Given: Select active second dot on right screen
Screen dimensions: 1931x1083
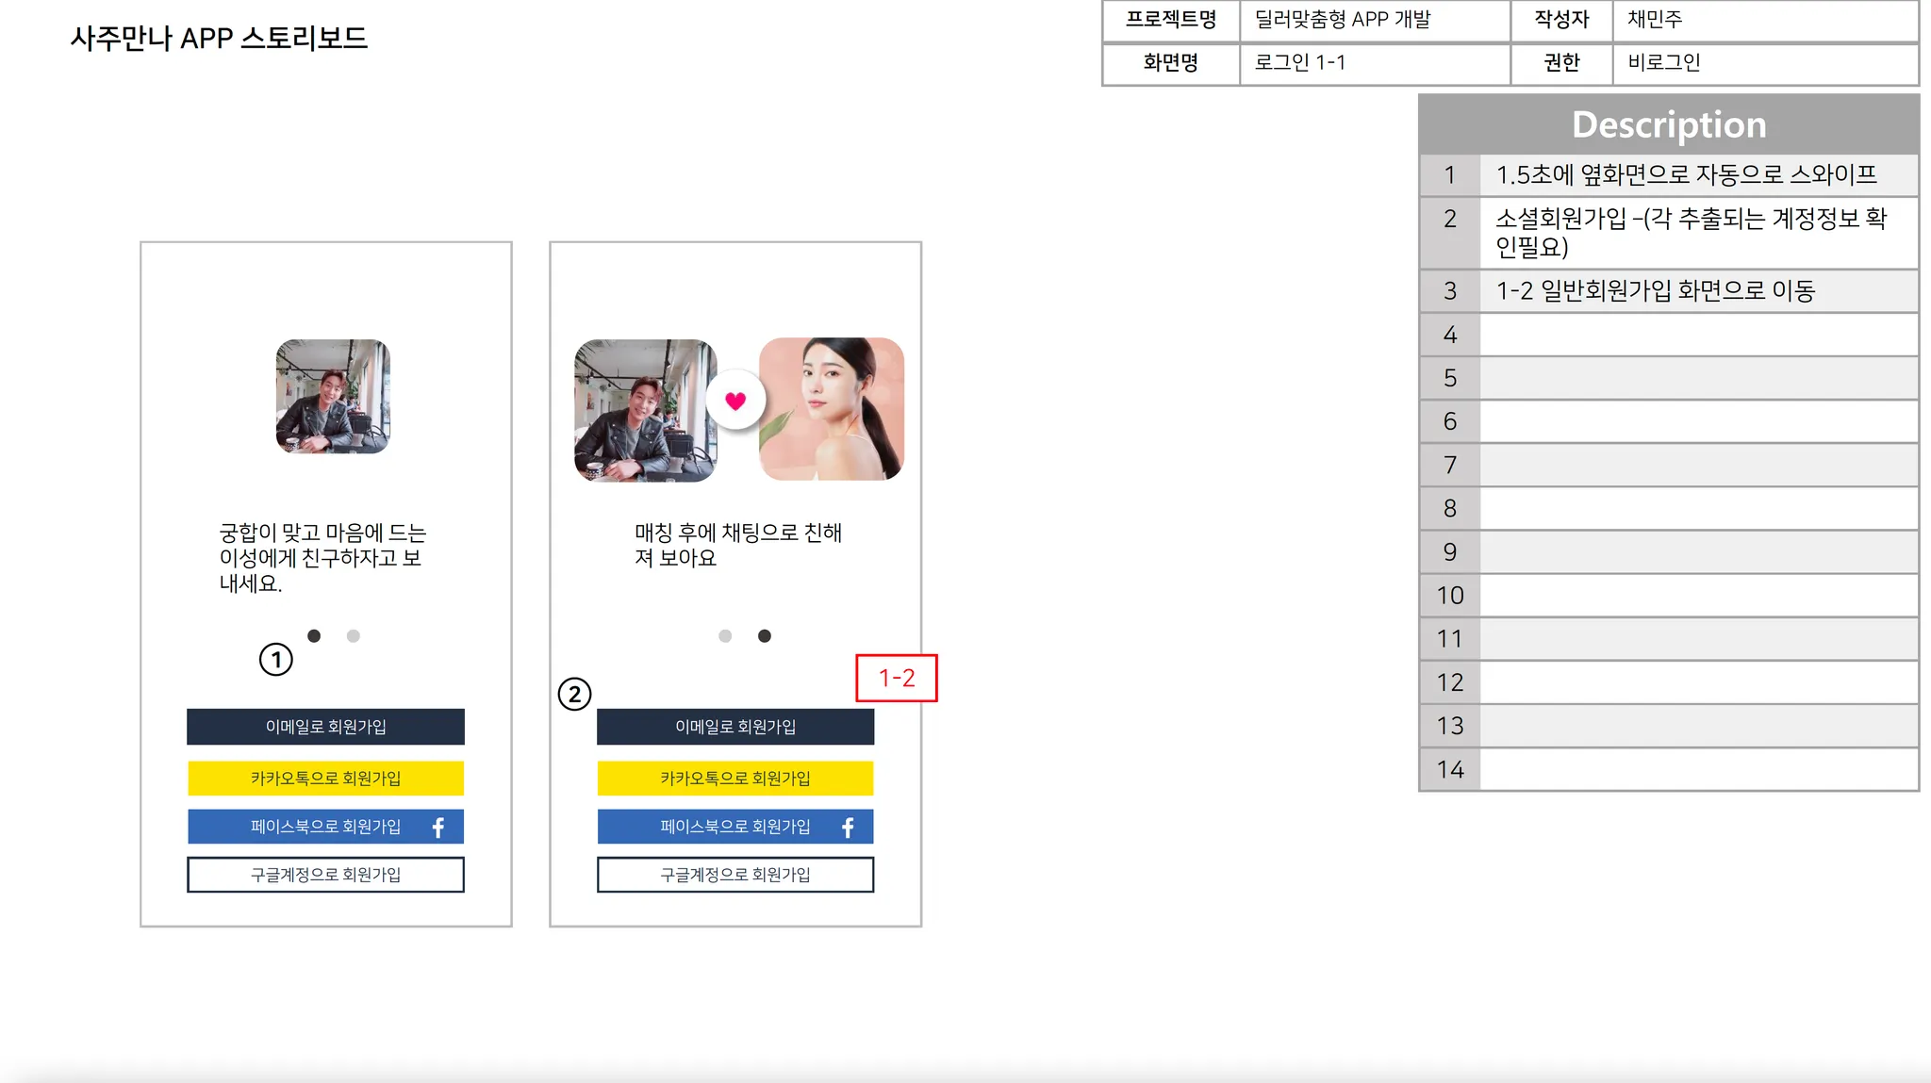Looking at the screenshot, I should (x=765, y=636).
